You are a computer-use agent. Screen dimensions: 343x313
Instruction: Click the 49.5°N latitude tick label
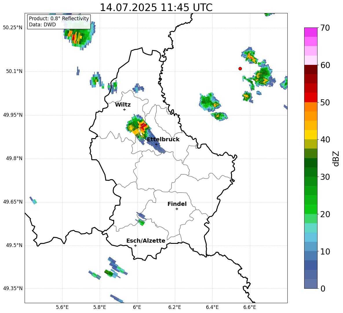pyautogui.click(x=14, y=245)
